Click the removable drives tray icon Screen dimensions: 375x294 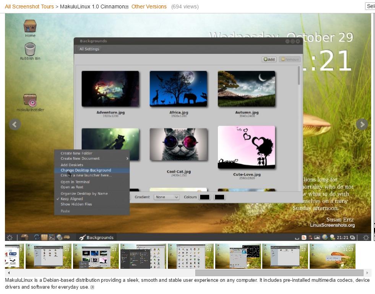[x=310, y=237]
